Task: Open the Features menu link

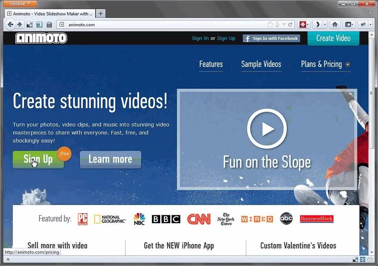Action: coord(211,64)
